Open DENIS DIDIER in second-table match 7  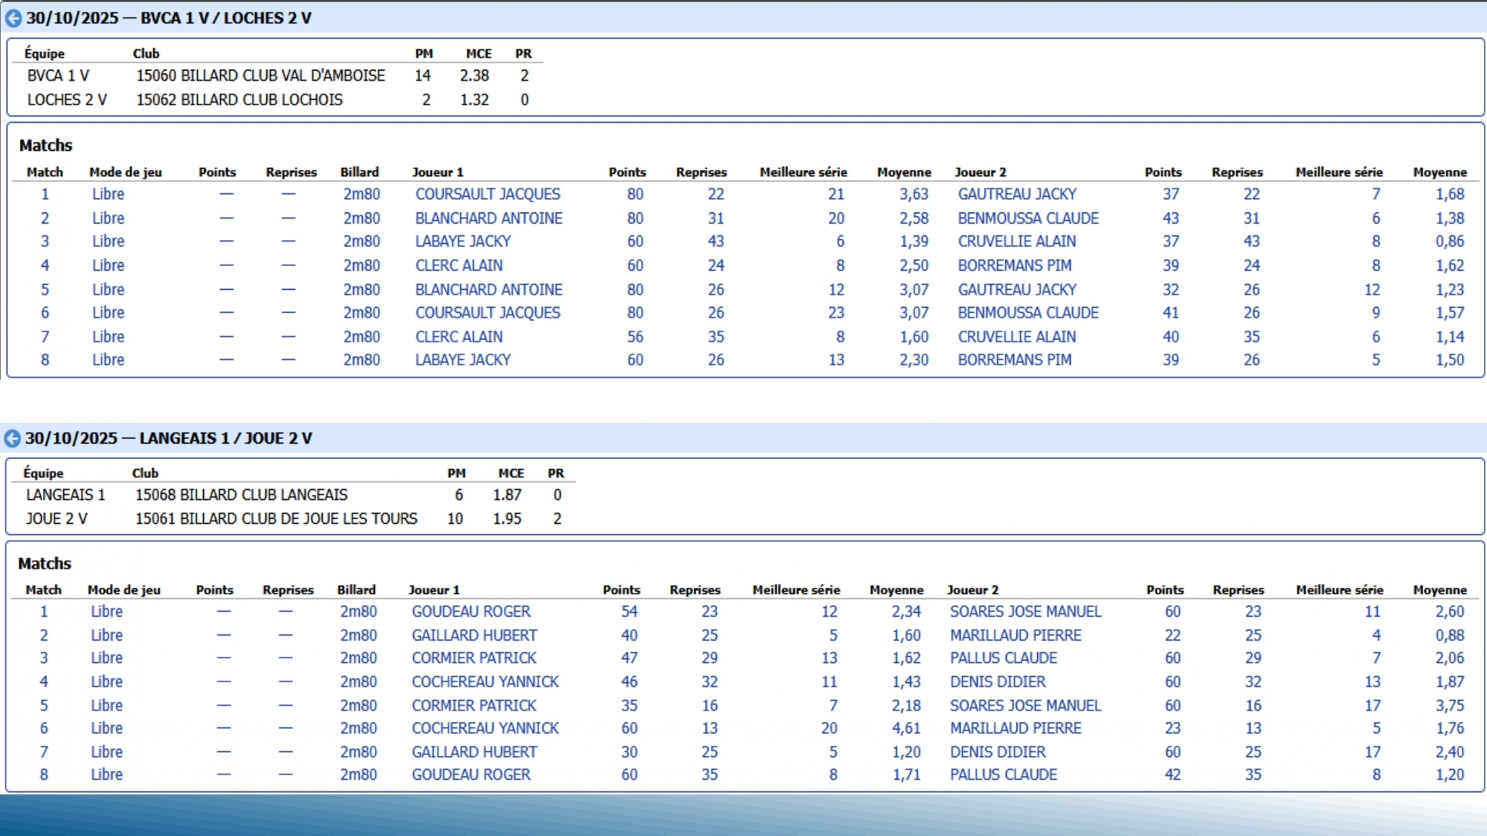pyautogui.click(x=997, y=751)
